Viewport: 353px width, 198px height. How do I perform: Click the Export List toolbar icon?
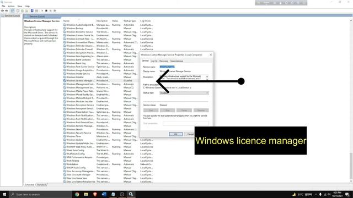[26, 10]
